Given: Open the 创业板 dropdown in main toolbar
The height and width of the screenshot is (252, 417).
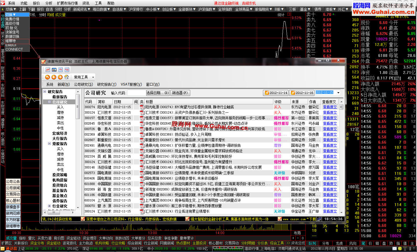Looking at the screenshot, I should coord(169,9).
